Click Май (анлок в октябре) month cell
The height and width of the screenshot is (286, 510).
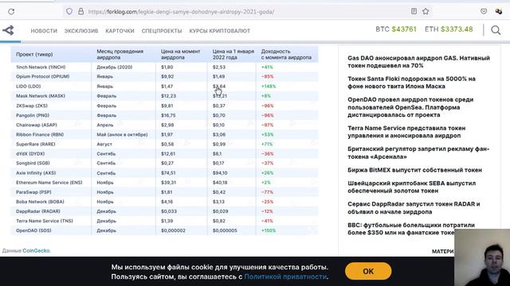[x=122, y=134]
